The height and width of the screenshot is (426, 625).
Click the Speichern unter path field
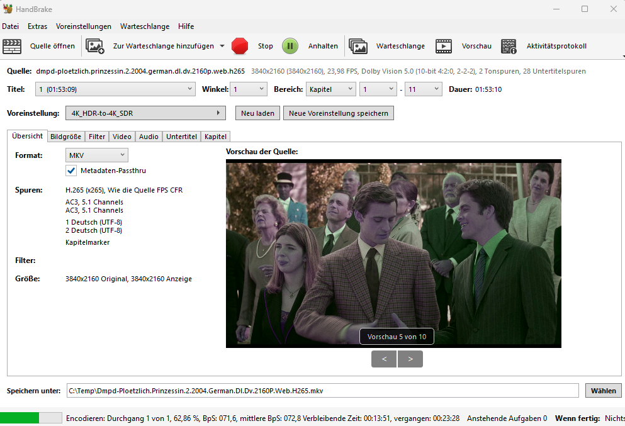point(322,391)
